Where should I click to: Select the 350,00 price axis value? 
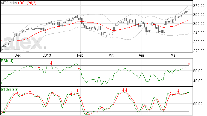199,24
